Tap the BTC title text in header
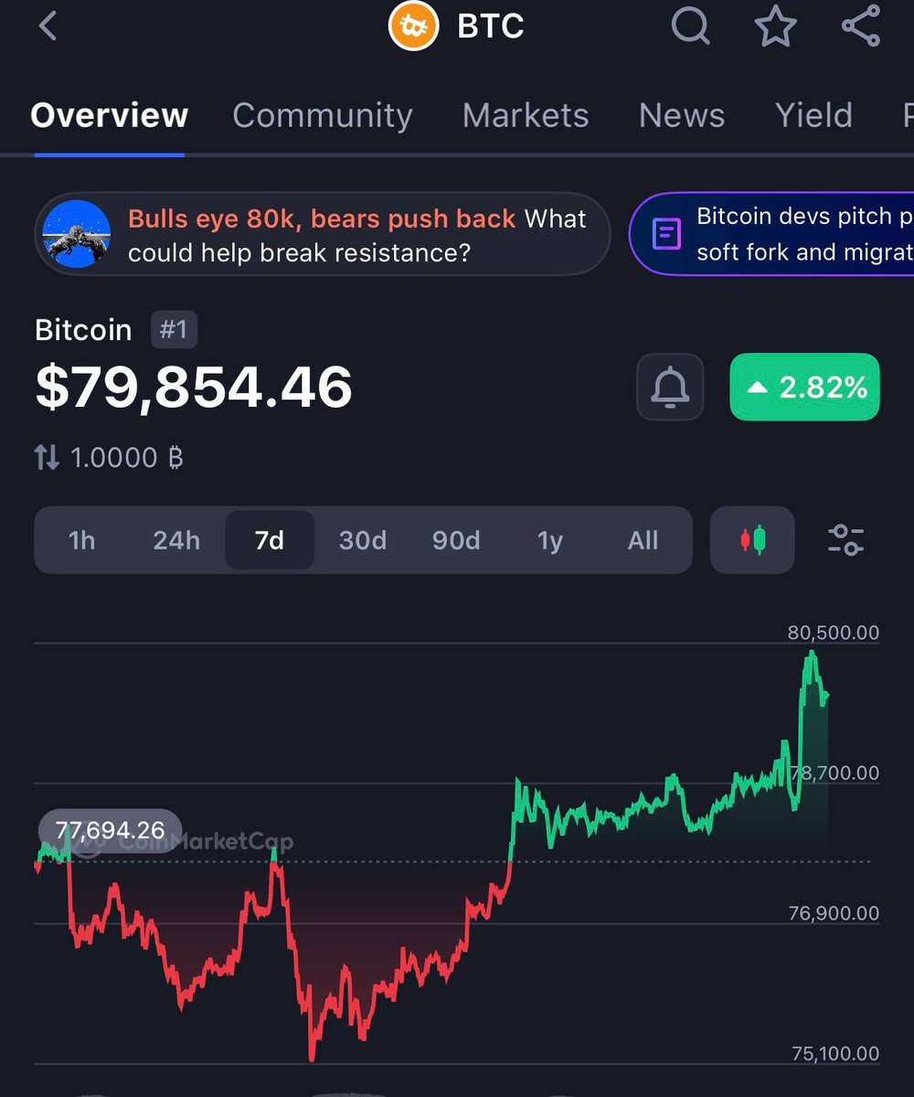Screen dimensions: 914x1097 coord(491,27)
